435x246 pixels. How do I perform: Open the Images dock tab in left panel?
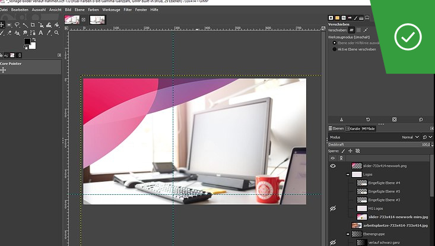click(12, 55)
